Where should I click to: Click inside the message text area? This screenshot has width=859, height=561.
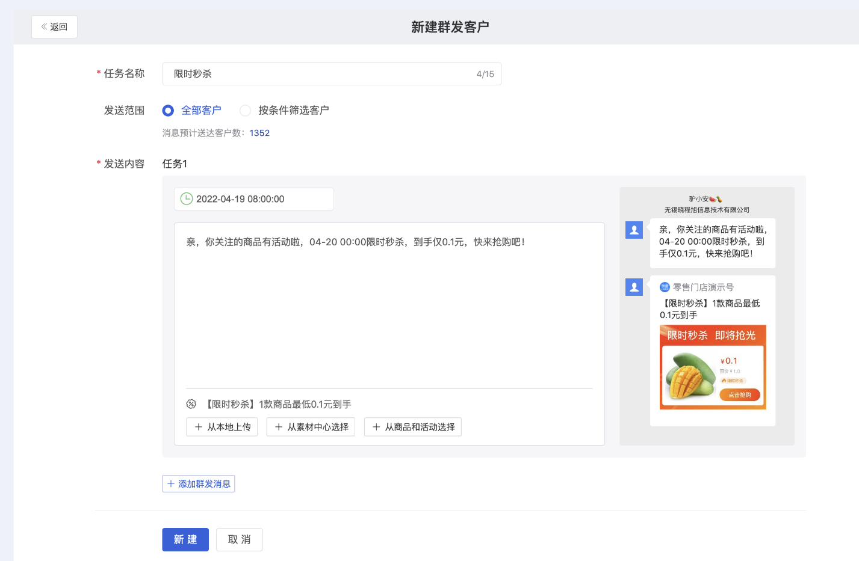coord(389,305)
